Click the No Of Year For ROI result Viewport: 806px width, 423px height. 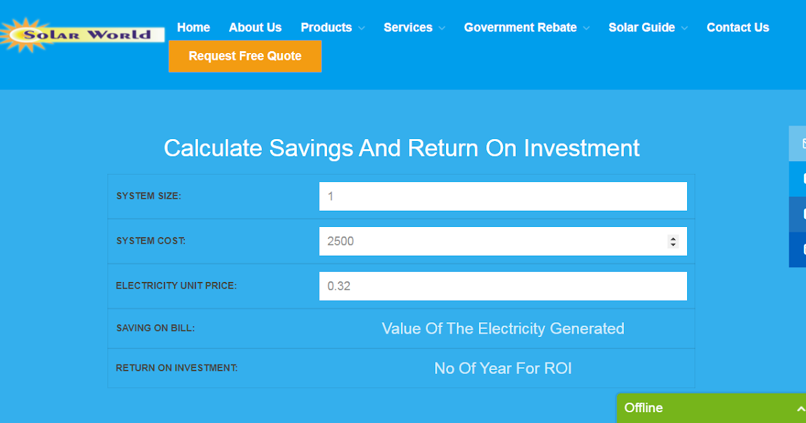pos(503,369)
